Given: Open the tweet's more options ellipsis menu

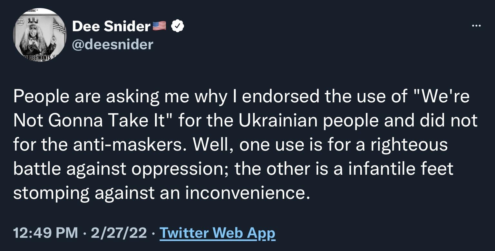Looking at the screenshot, I should pos(476,26).
